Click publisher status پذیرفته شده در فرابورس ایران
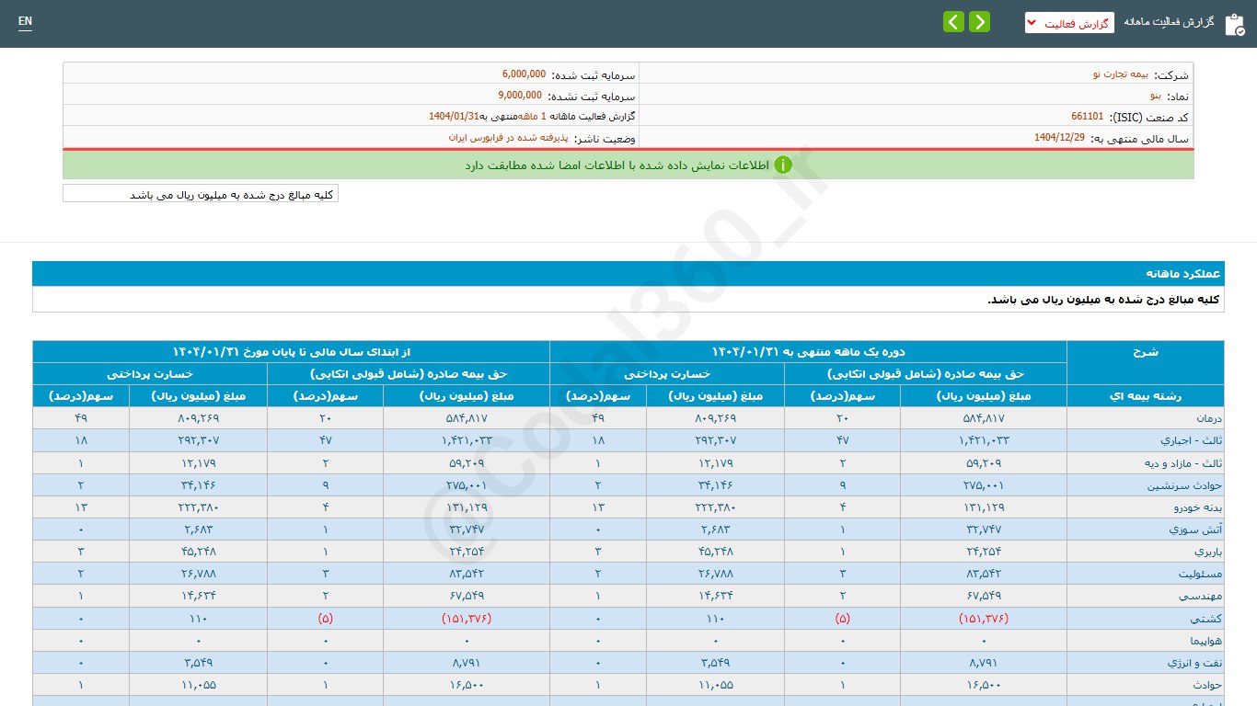Screen dimensions: 1257x706 [508, 138]
